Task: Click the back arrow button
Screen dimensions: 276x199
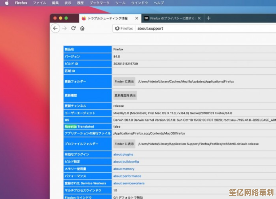Action: (x=55, y=28)
